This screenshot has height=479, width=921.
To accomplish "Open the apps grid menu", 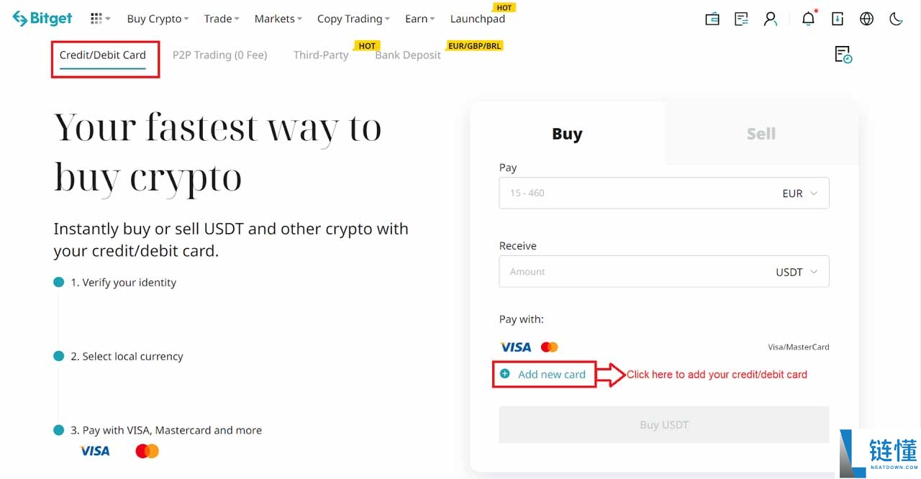I will (99, 19).
